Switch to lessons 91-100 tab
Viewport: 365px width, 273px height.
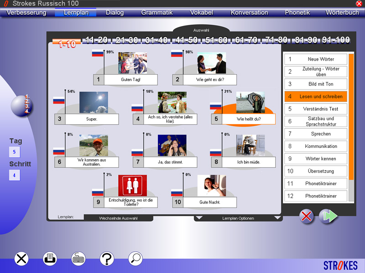tap(336, 40)
